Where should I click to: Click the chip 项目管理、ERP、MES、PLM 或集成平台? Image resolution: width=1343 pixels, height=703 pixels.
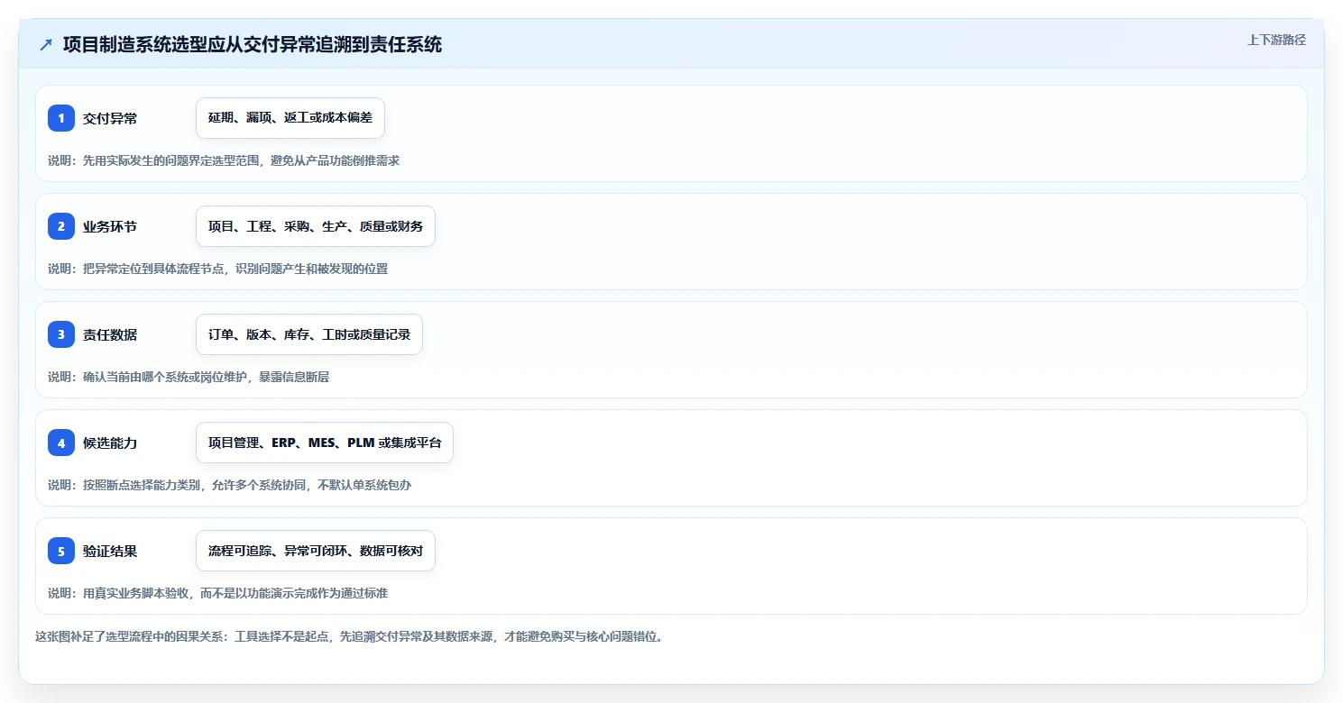pos(325,443)
